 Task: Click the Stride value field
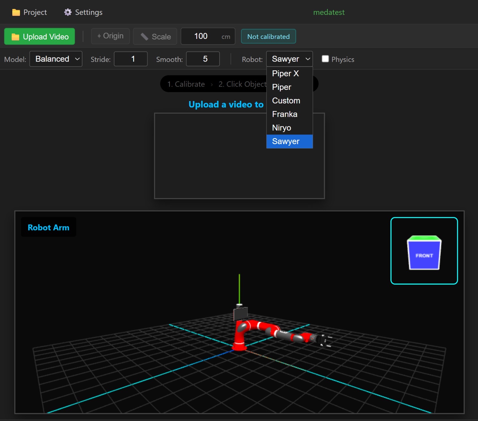click(131, 59)
